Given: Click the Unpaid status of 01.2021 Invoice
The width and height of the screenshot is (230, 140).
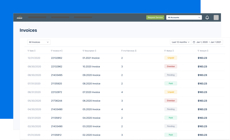Looking at the screenshot, I should coord(171,58).
